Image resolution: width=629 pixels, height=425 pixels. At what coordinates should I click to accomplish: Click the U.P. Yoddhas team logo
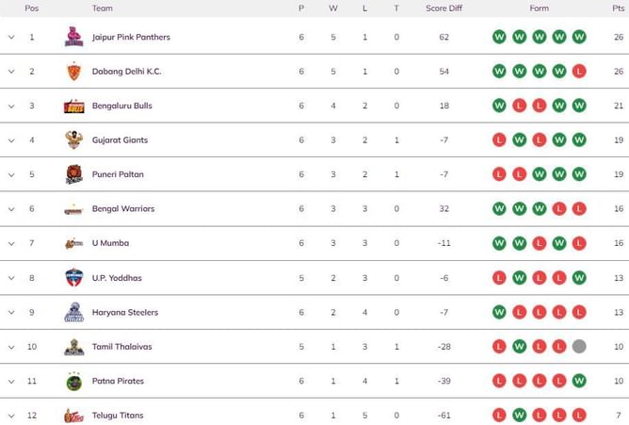(73, 278)
